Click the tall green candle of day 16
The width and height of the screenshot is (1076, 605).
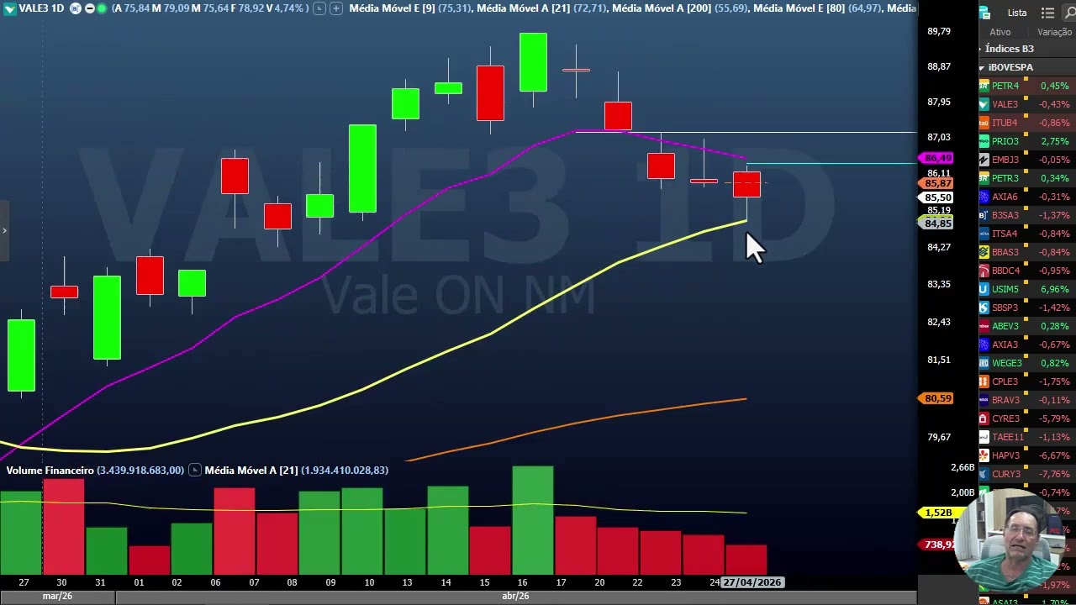coord(533,62)
